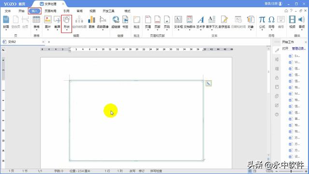Insert a picture with 图片 icon
Image resolution: width=309 pixels, height=174 pixels.
click(48, 20)
